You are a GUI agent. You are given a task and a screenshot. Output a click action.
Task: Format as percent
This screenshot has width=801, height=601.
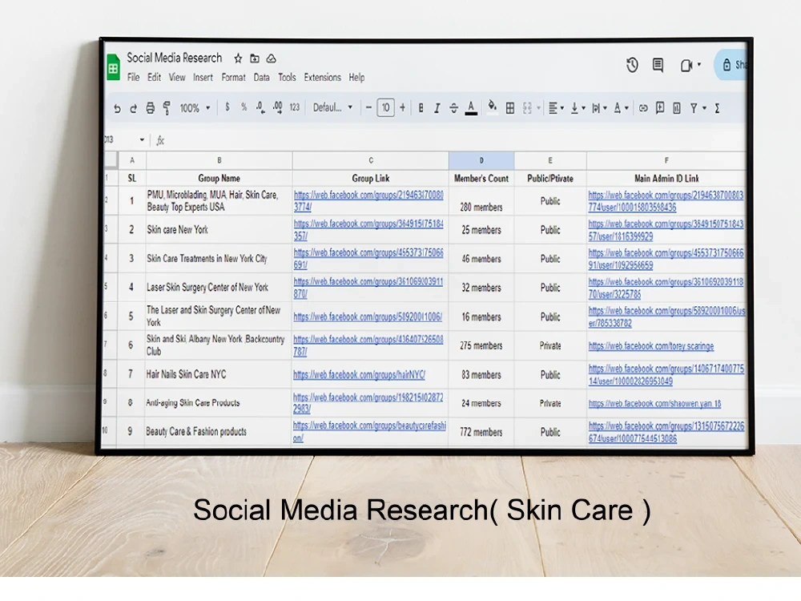(244, 107)
